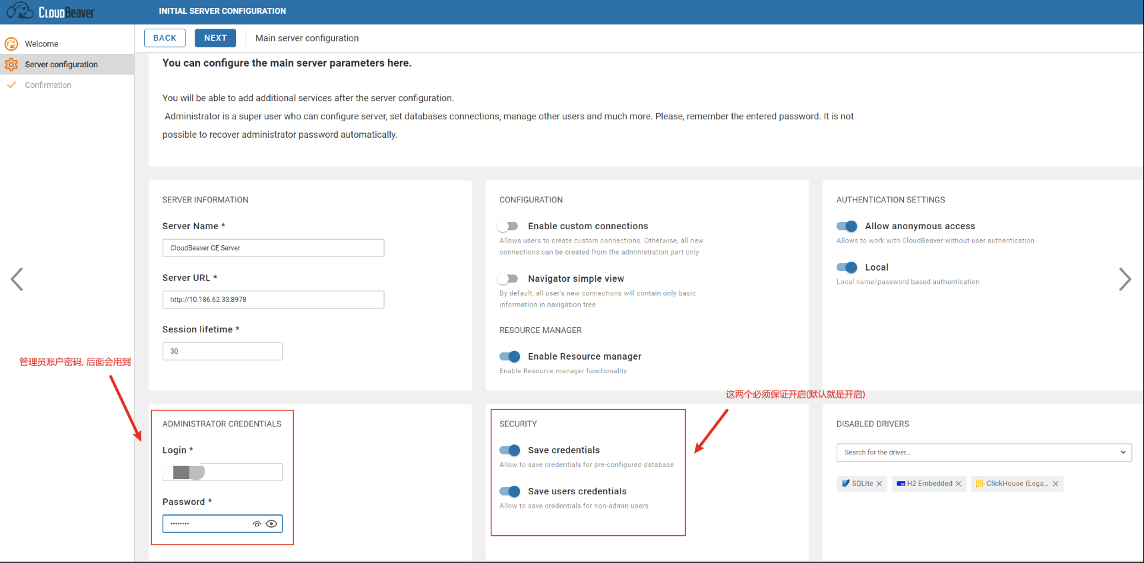Click the BACK button
Viewport: 1144px width, 563px height.
coord(165,38)
